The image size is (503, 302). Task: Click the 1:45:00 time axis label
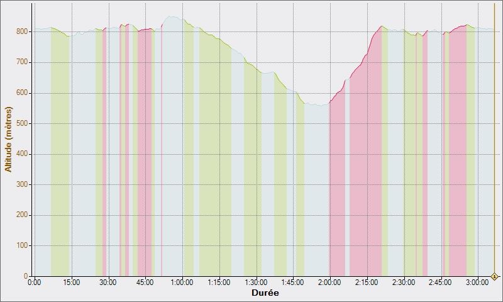(293, 282)
